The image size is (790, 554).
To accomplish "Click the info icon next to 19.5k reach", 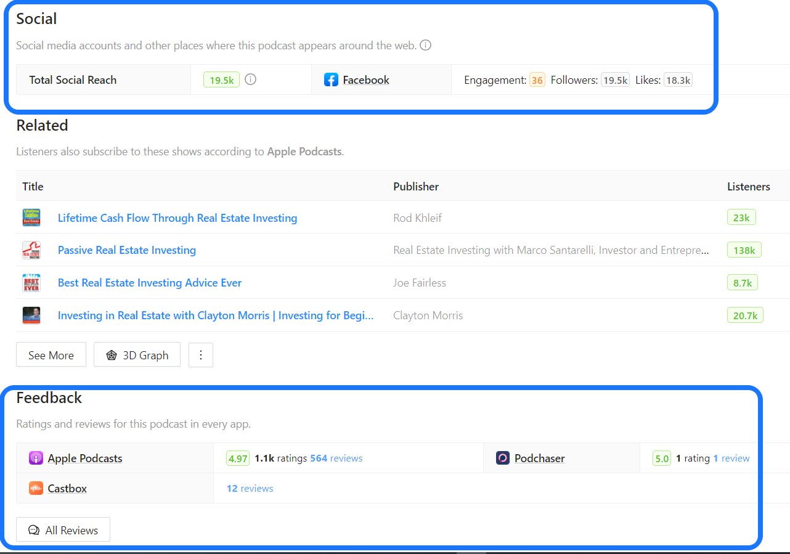I will [x=250, y=79].
